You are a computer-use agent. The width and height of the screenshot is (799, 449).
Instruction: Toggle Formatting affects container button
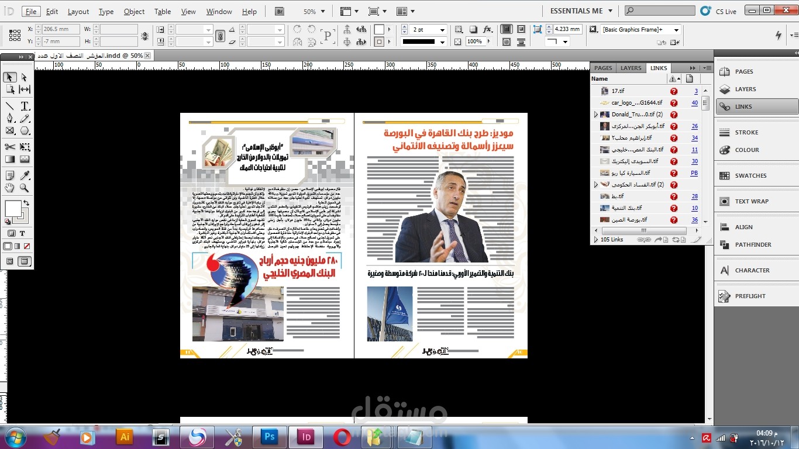click(12, 233)
